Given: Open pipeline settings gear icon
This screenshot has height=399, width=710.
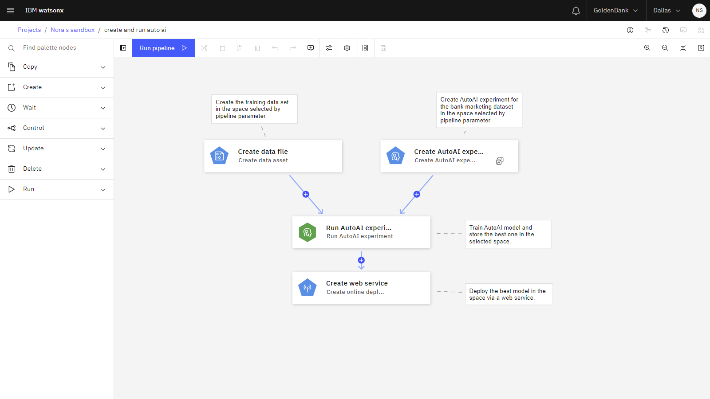Looking at the screenshot, I should 347,48.
